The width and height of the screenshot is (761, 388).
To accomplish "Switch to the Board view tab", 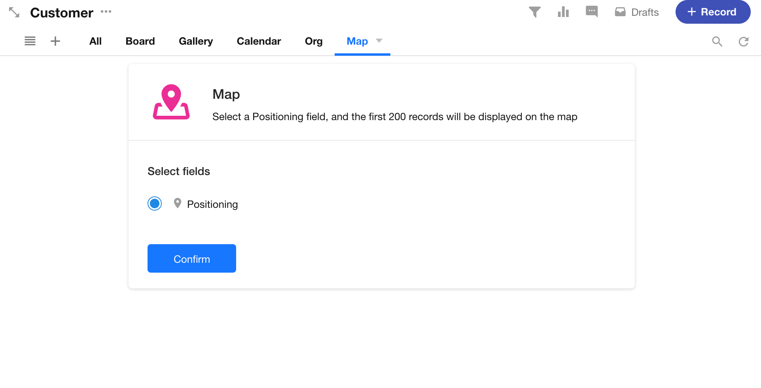I will (140, 41).
